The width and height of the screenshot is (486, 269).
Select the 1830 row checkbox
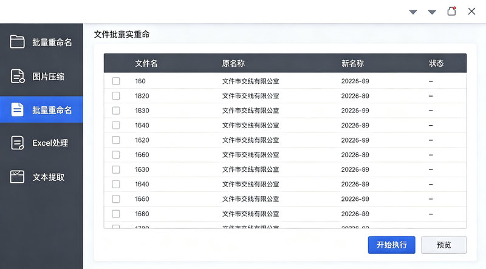coord(116,111)
